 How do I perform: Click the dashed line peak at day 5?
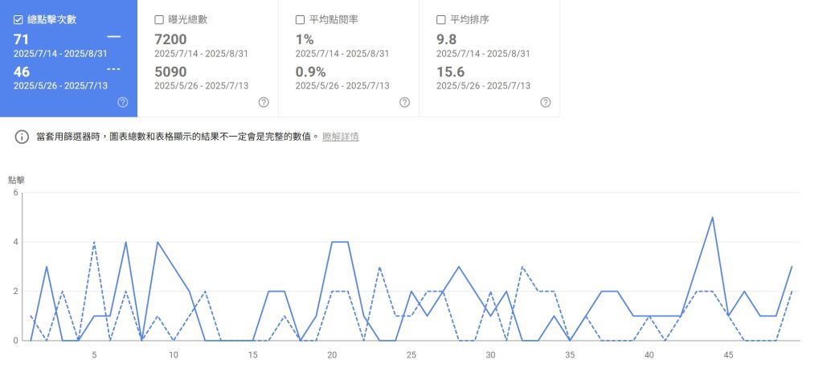[x=94, y=242]
